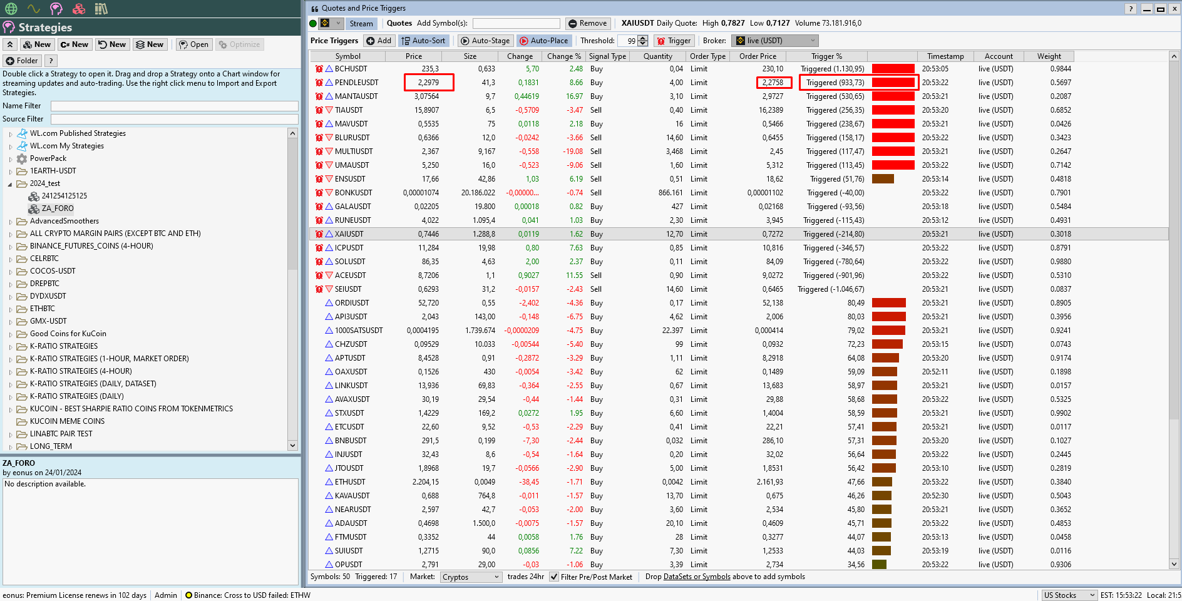Screen dimensions: 1182x601
Task: Select the ZA_FORO strategy
Action: (x=58, y=208)
